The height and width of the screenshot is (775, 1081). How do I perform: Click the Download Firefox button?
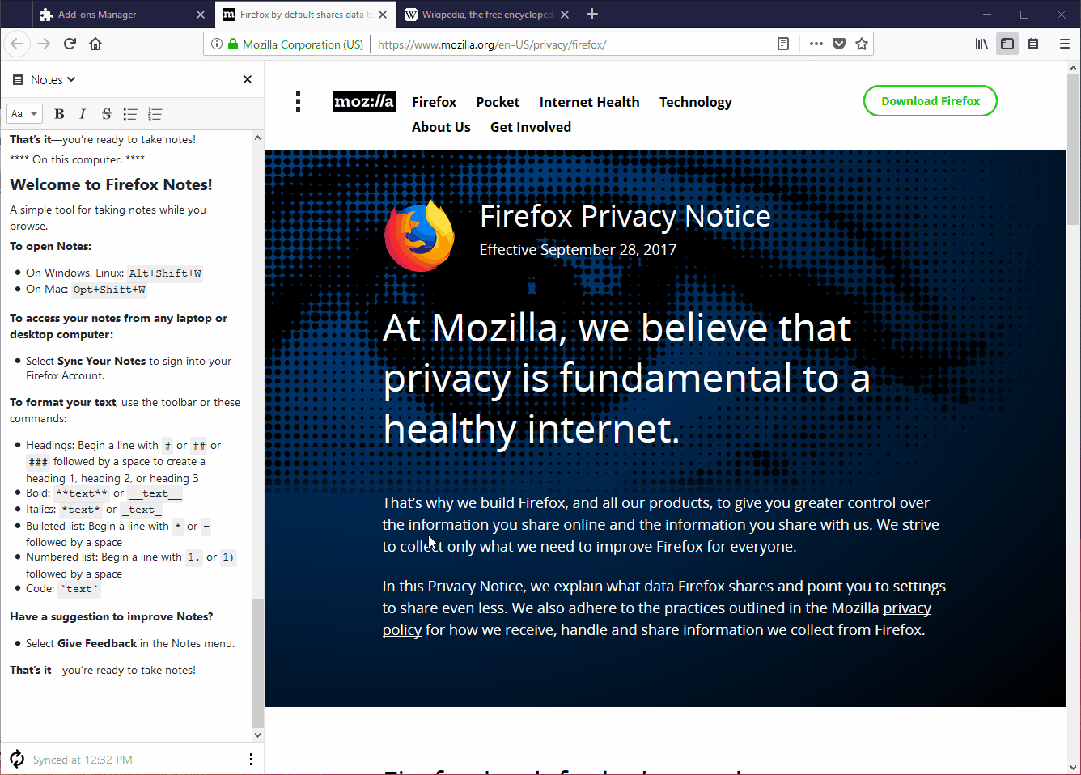click(931, 100)
